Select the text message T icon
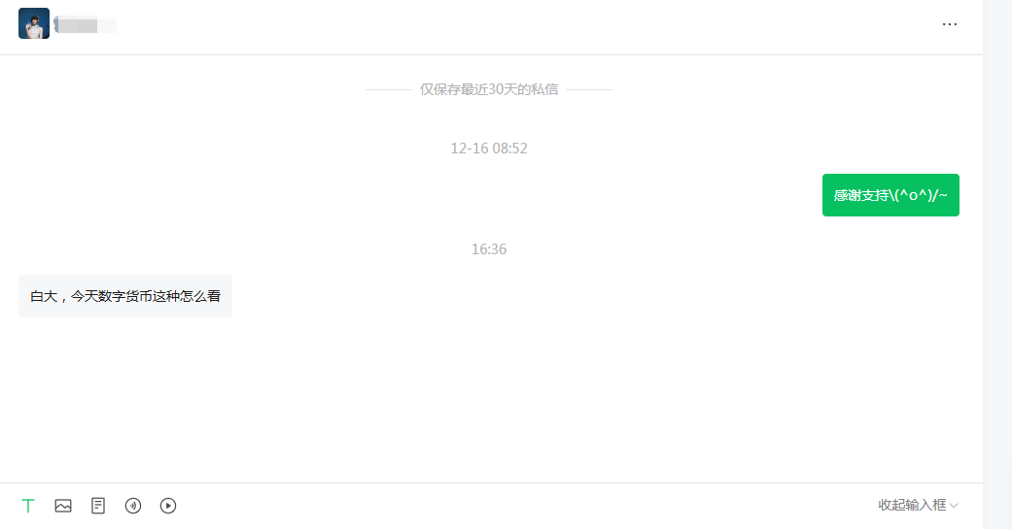This screenshot has height=529, width=1012. (x=28, y=506)
